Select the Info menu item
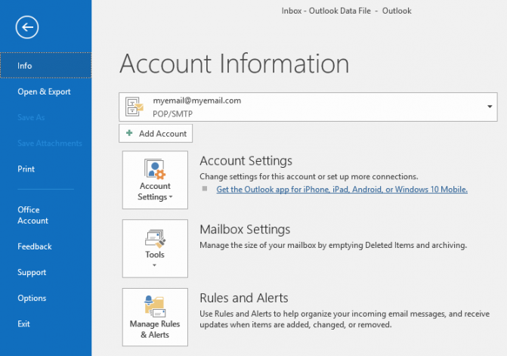Image resolution: width=507 pixels, height=356 pixels. 46,65
